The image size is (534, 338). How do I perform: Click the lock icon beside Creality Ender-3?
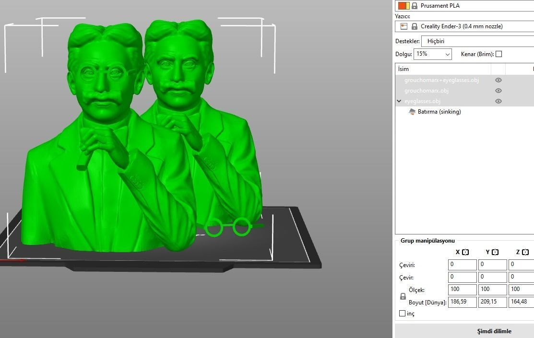415,26
